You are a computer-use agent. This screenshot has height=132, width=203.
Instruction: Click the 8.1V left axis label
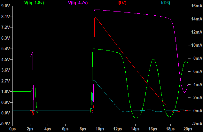coord(5,17)
